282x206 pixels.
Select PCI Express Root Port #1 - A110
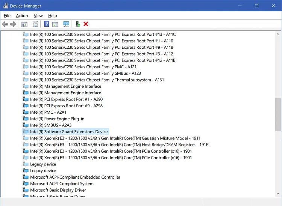point(102,41)
